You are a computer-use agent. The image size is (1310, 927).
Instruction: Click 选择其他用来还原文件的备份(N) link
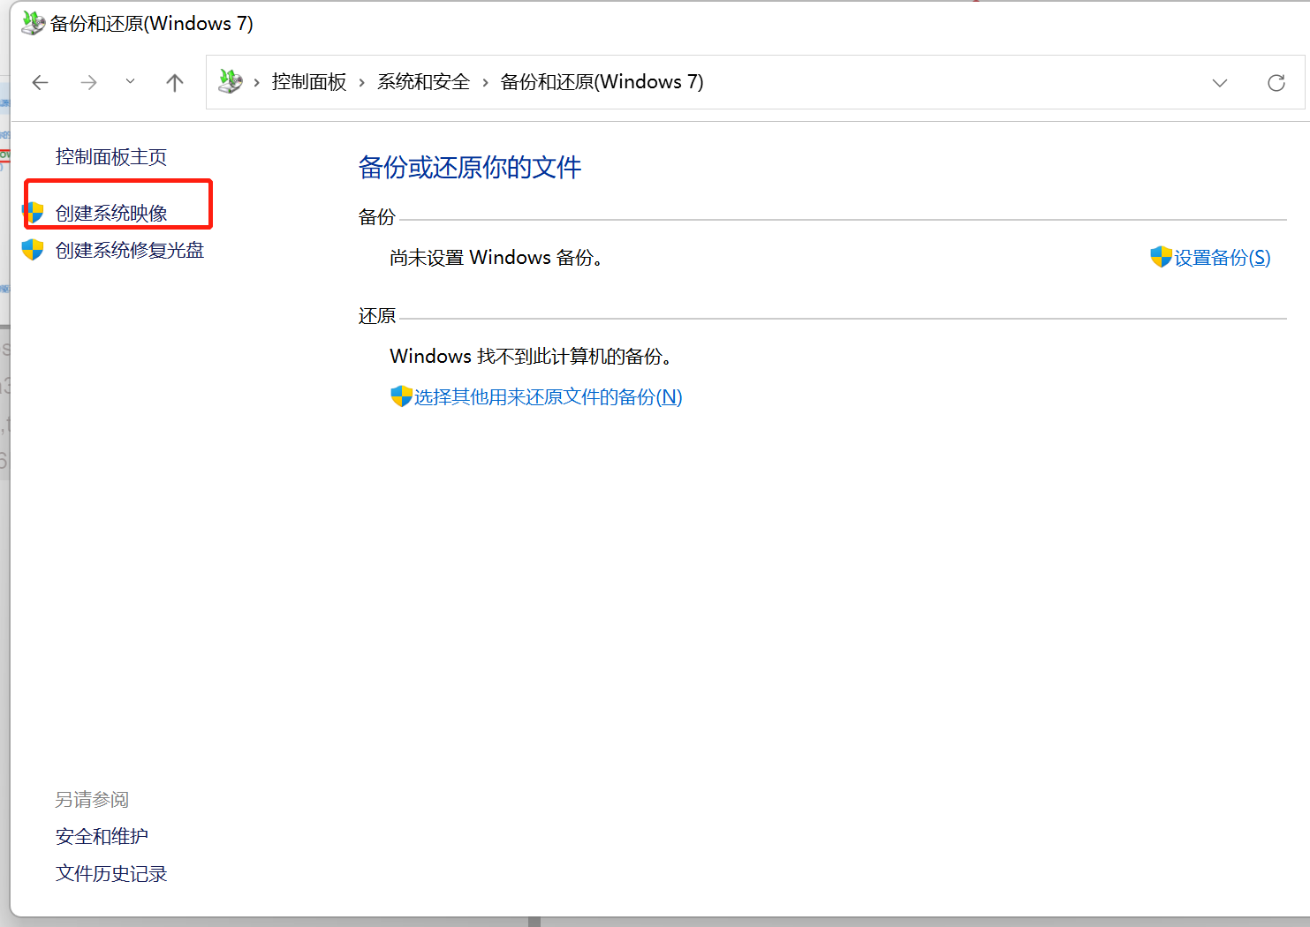pos(549,397)
